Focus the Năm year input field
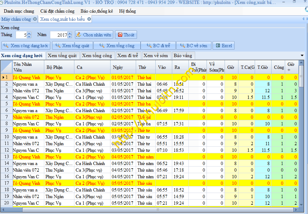308x214 pixels. click(x=59, y=35)
